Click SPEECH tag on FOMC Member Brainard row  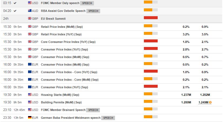click(x=93, y=110)
